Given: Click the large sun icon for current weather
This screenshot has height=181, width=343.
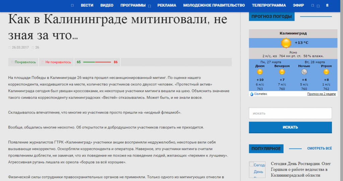Looking at the screenshot, I should 286,43.
